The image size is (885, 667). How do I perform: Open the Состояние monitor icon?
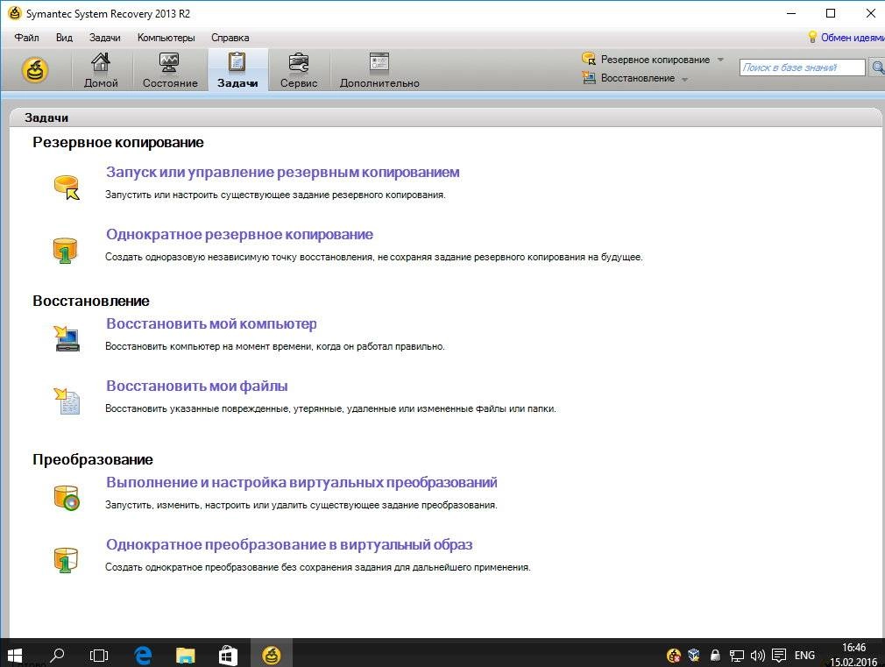(169, 62)
